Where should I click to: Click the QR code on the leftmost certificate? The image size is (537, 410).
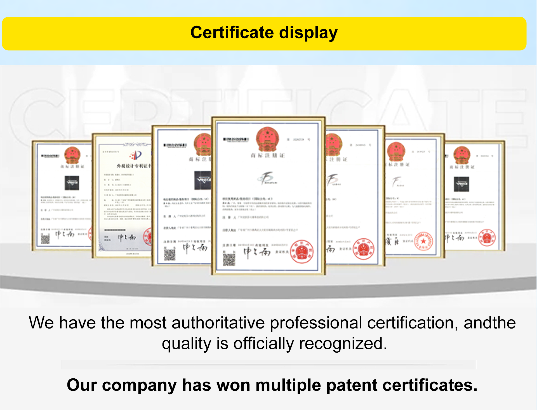point(45,239)
